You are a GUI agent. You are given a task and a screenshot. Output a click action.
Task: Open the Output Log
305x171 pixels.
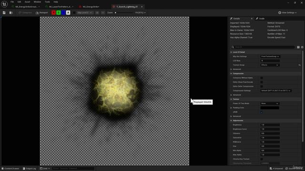coord(30,169)
